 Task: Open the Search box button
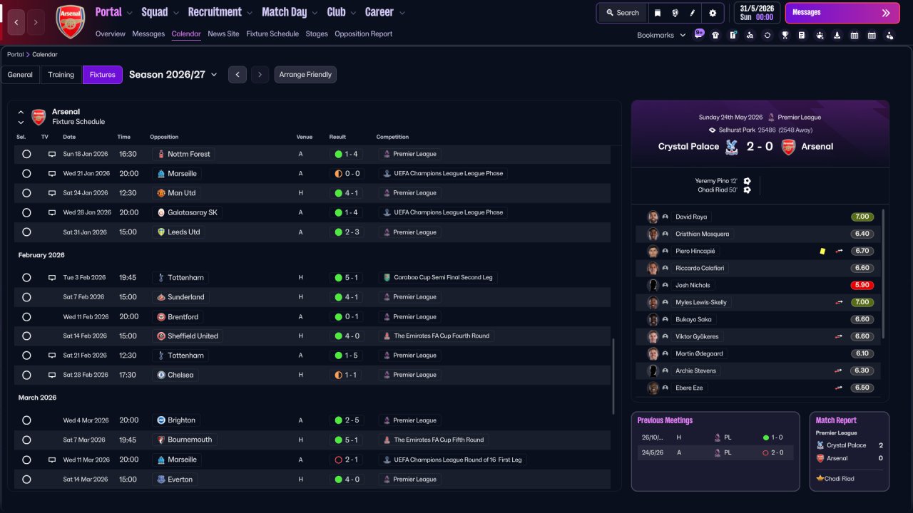coord(623,13)
